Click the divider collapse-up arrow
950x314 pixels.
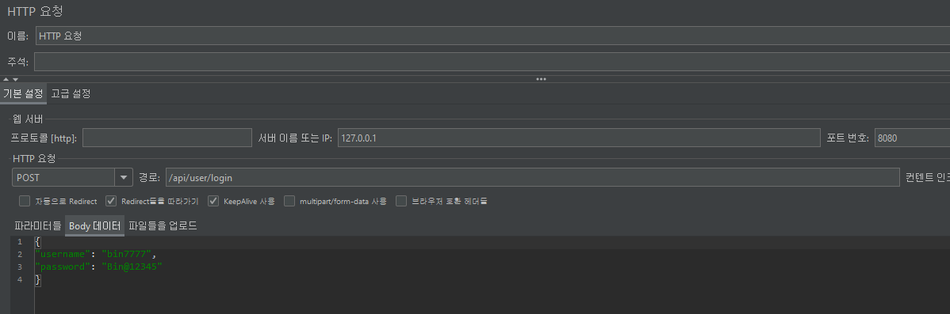(x=6, y=79)
